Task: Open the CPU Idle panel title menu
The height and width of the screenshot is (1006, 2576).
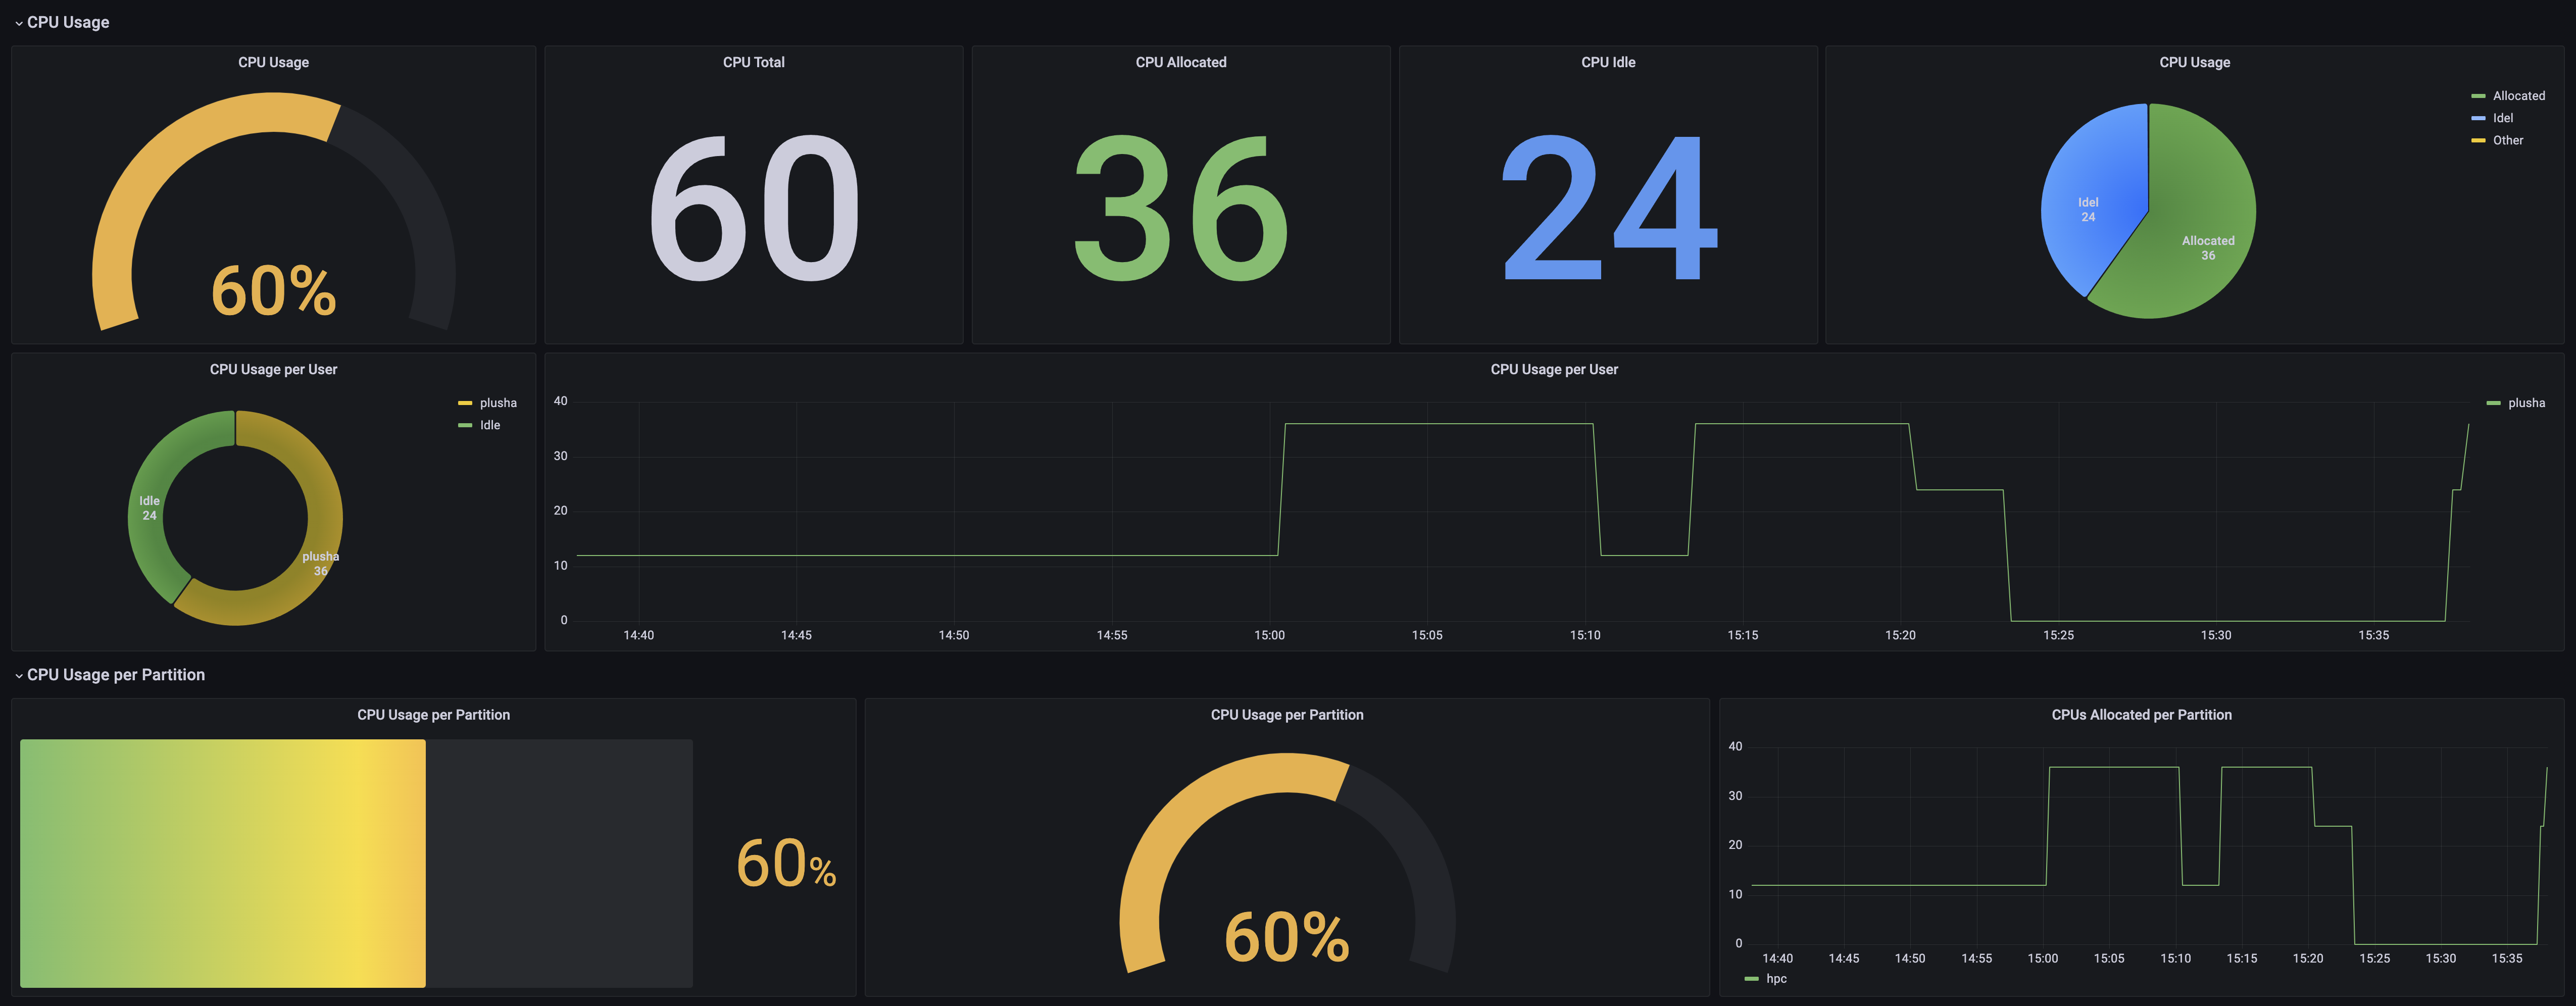Action: tap(1607, 62)
